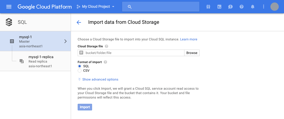
Task: Click the search magnifier icon
Action: pos(129,7)
